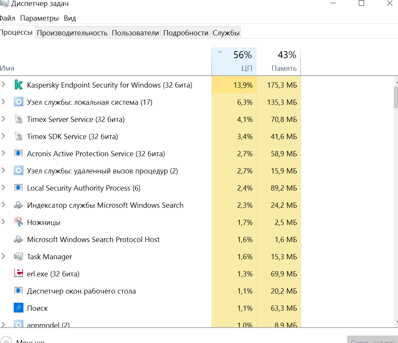The width and height of the screenshot is (398, 343).
Task: Click the Acronis Active Protection Service icon
Action: point(19,153)
